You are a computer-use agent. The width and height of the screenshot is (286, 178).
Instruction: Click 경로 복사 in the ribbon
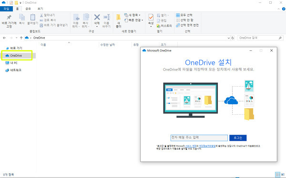(48, 20)
